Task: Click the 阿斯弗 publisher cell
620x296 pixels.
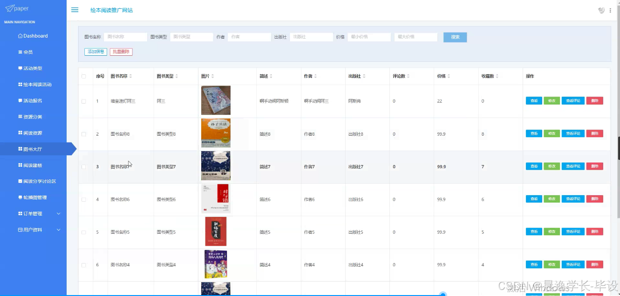Action: pyautogui.click(x=355, y=101)
